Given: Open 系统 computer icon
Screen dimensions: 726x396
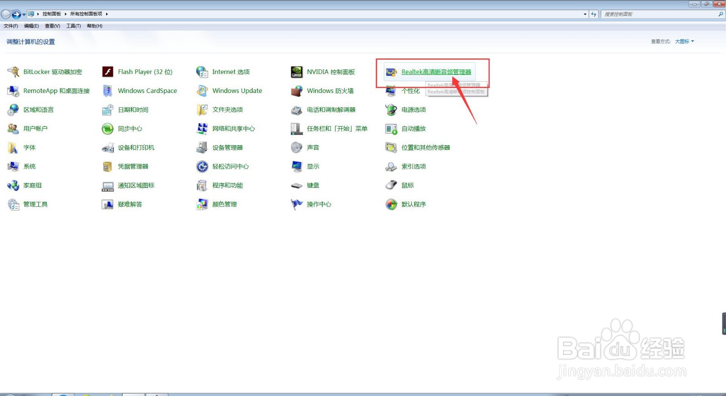Looking at the screenshot, I should pos(14,166).
